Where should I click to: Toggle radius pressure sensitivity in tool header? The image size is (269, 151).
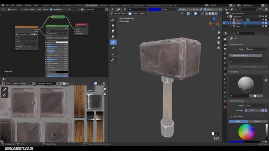(201, 9)
